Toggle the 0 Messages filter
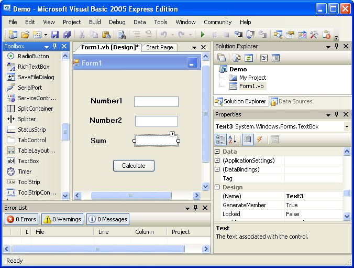 point(108,219)
